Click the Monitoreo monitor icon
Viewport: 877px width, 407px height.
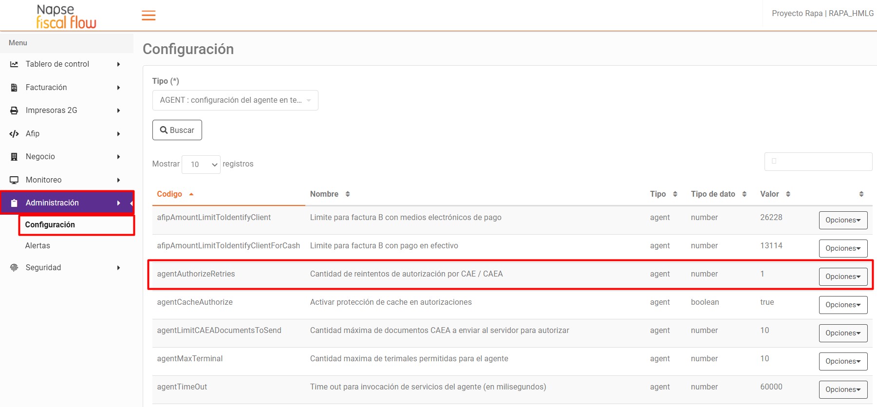(14, 180)
